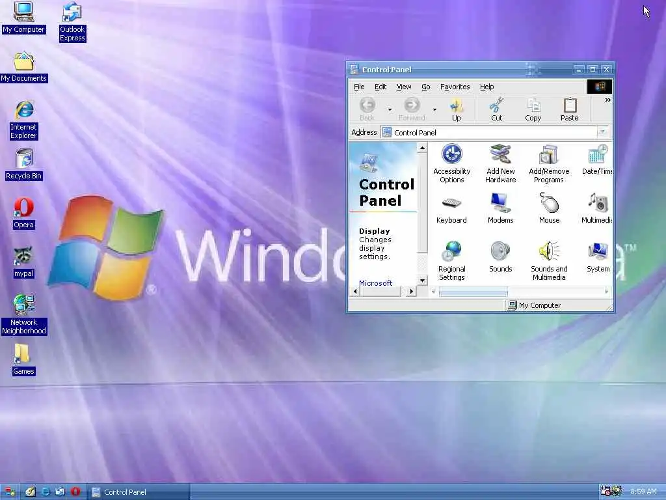Select the Outlook Express desktop icon
The height and width of the screenshot is (500, 666).
(72, 22)
